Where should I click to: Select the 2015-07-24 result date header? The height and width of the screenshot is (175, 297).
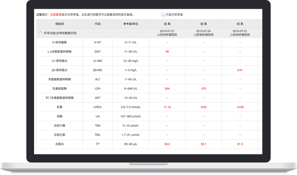click(x=203, y=33)
